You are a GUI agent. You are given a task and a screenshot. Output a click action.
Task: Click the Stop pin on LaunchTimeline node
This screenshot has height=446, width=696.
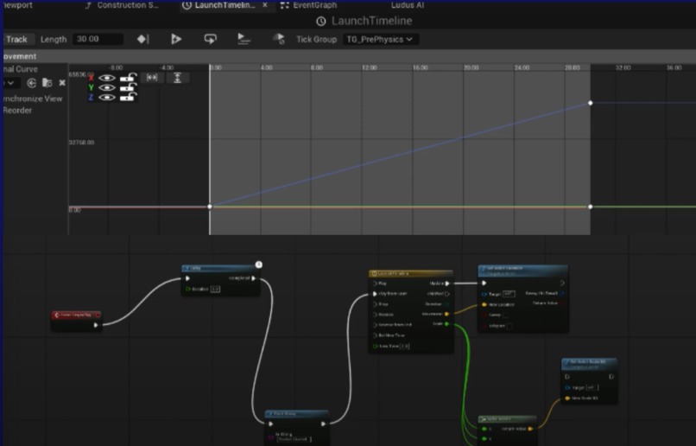375,304
